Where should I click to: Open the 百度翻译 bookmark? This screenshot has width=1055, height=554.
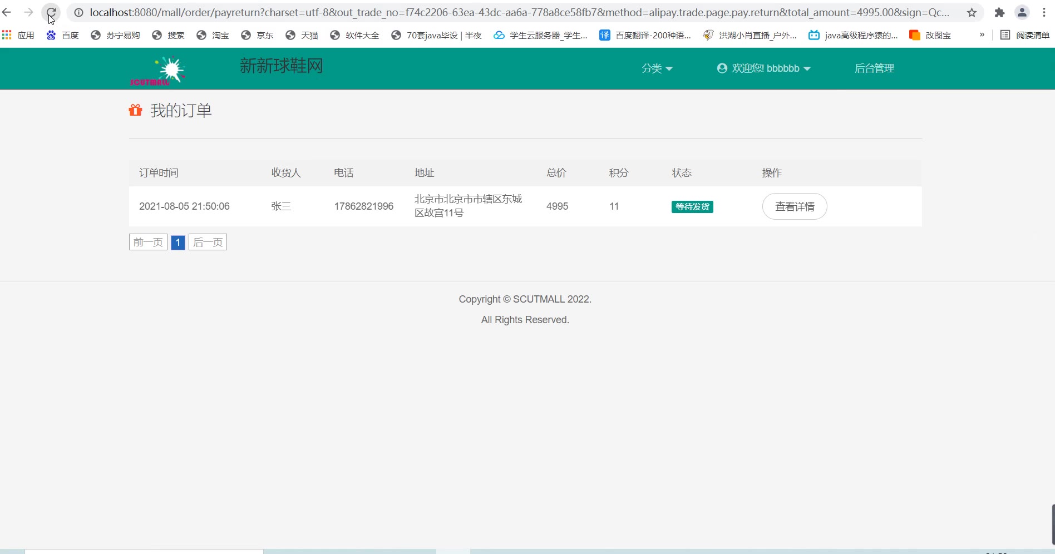(x=645, y=35)
